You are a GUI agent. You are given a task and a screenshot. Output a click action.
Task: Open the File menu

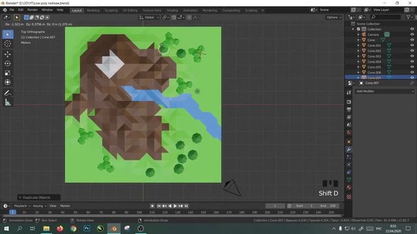tap(12, 10)
